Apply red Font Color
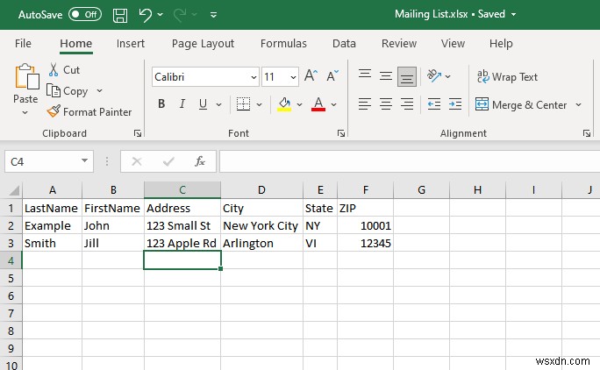Image resolution: width=600 pixels, height=370 pixels. (x=318, y=104)
